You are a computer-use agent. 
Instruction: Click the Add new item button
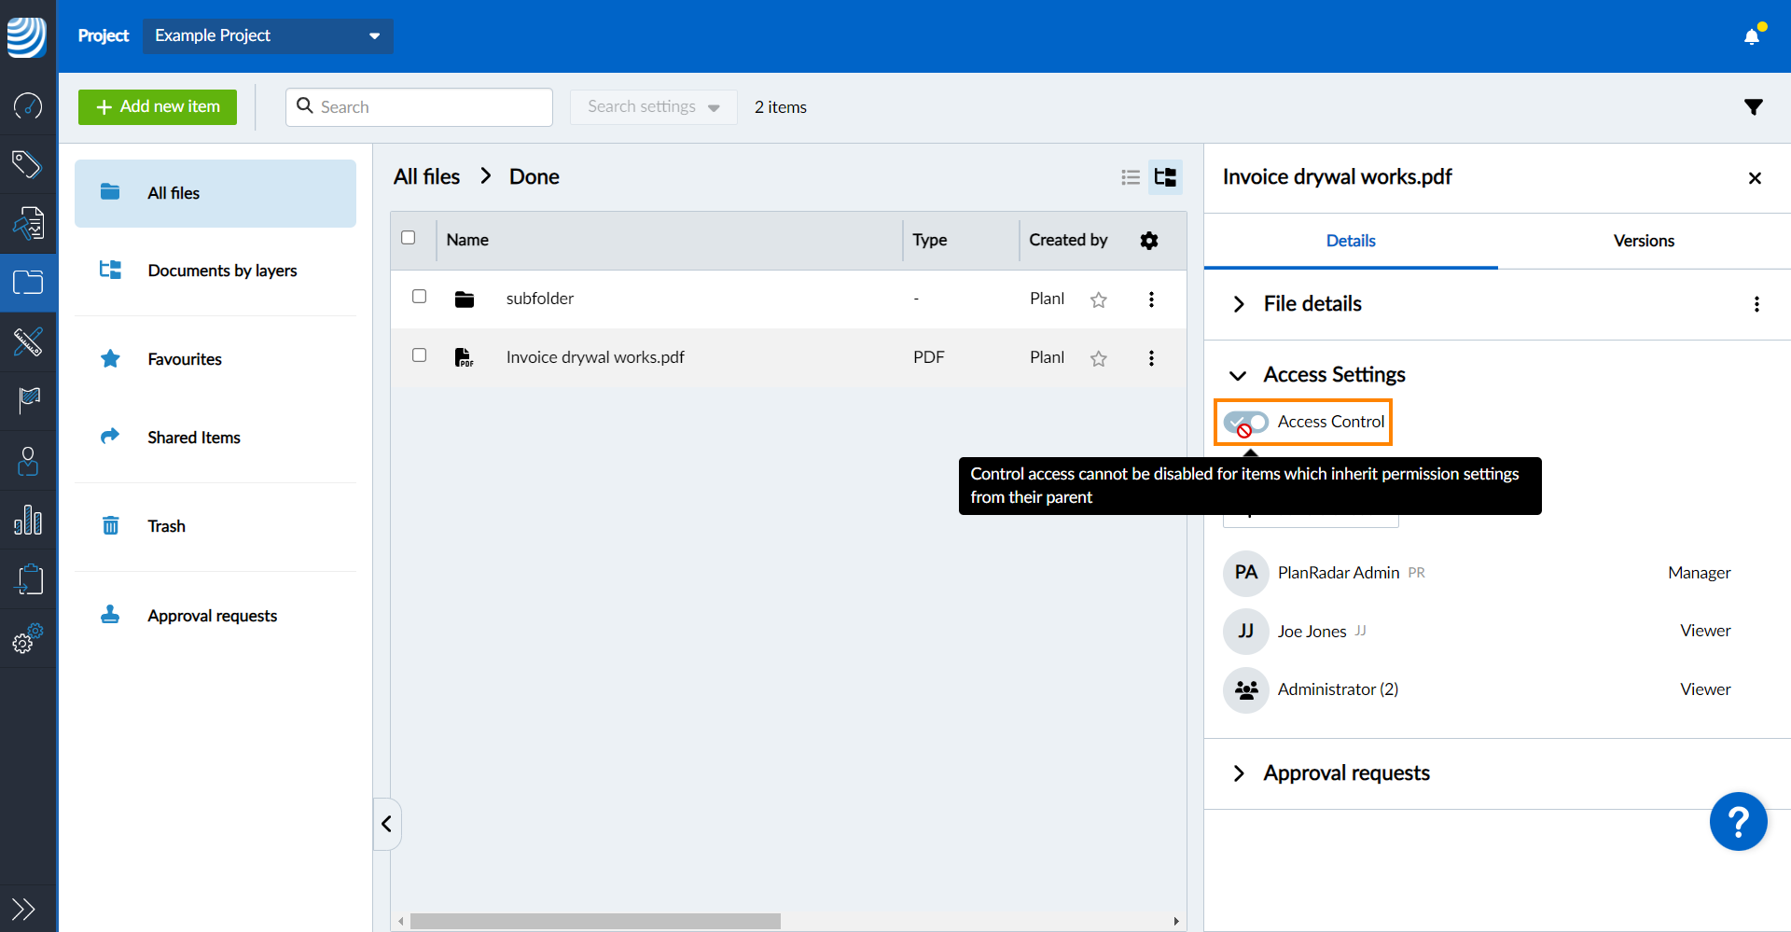click(x=158, y=107)
